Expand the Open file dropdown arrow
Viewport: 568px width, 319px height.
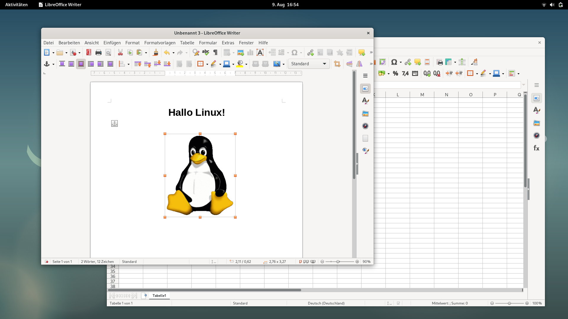point(66,53)
